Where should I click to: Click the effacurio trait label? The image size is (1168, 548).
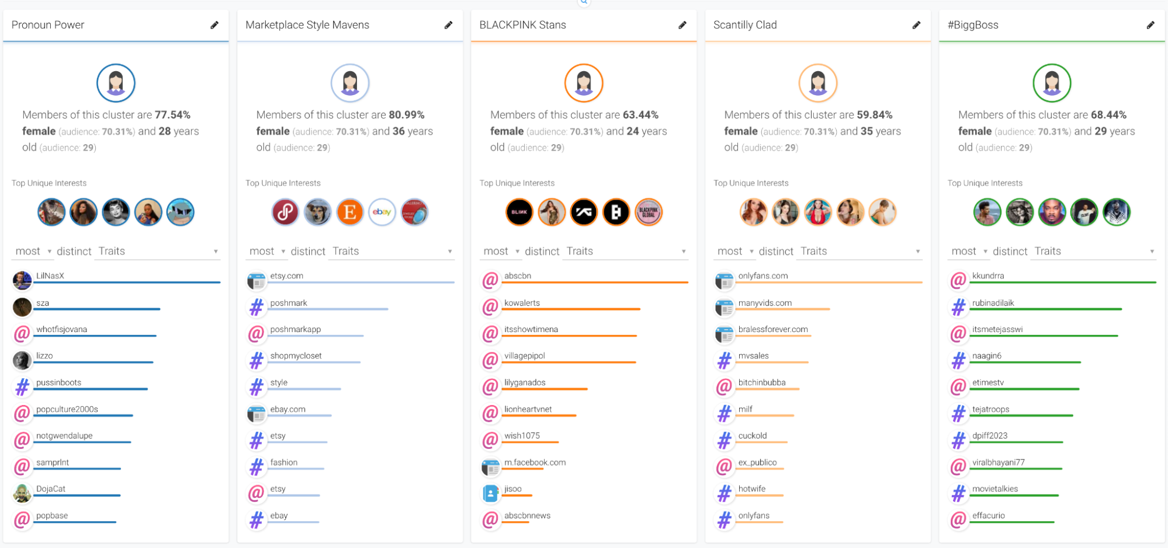[x=989, y=515]
